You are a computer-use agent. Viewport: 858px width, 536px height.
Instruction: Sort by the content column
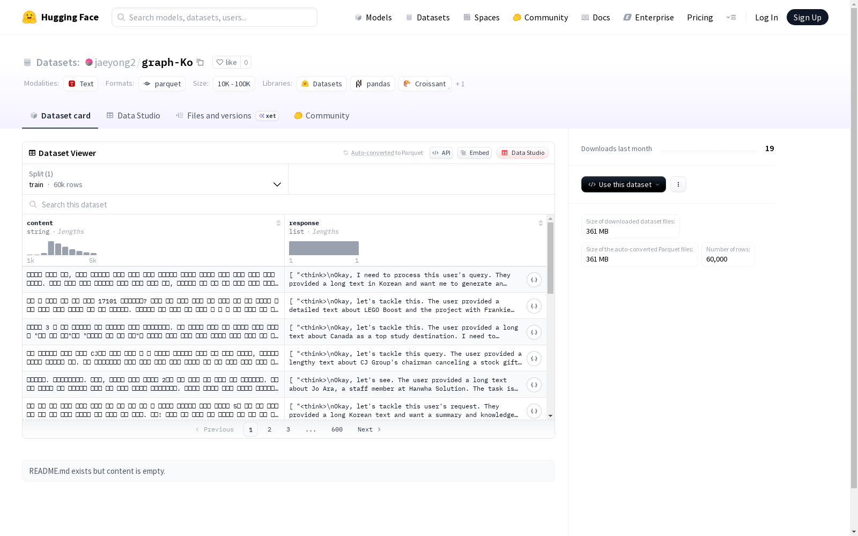pos(278,223)
